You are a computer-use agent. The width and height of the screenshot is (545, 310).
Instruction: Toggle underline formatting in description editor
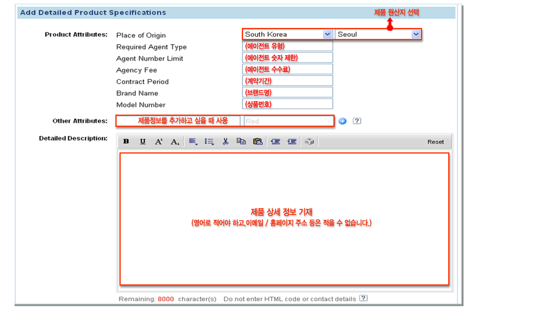[x=142, y=141]
